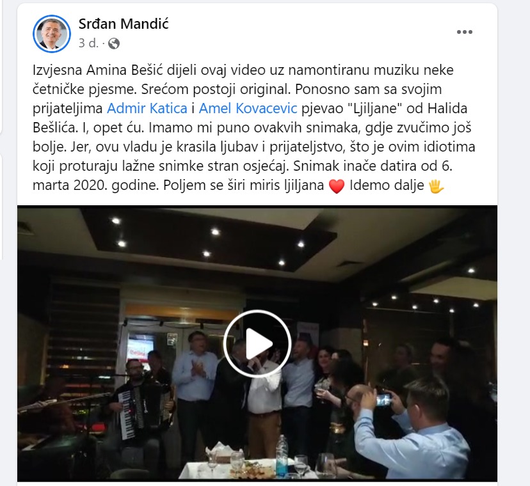Click the red heart emoji in the post
The image size is (530, 486).
(x=337, y=186)
